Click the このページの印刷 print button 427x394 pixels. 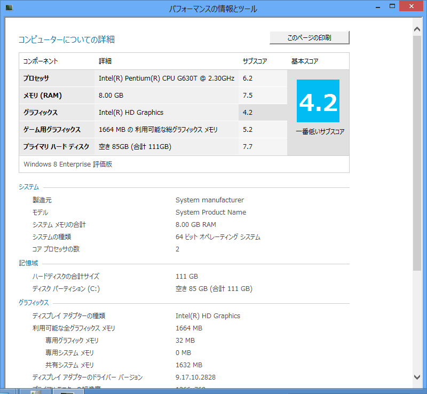(310, 37)
